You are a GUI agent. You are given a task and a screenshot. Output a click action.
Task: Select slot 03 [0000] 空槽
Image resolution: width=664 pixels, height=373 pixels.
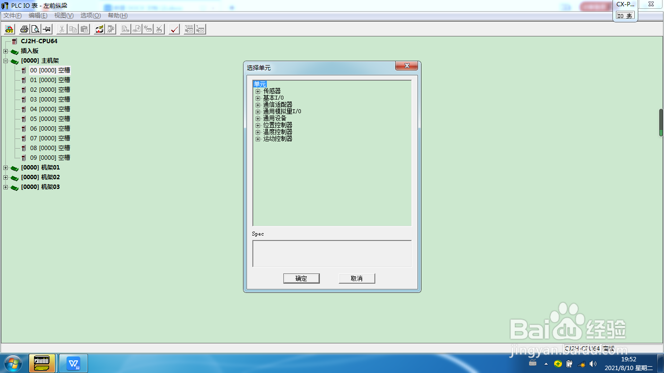(50, 100)
